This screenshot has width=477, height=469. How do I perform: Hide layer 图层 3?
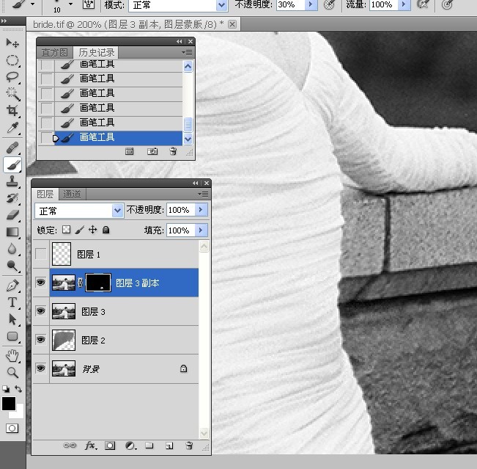point(41,311)
